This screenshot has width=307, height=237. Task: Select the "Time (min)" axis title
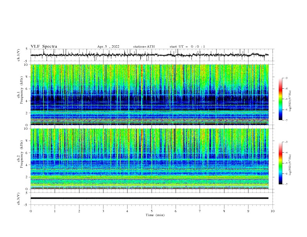[x=155, y=215]
